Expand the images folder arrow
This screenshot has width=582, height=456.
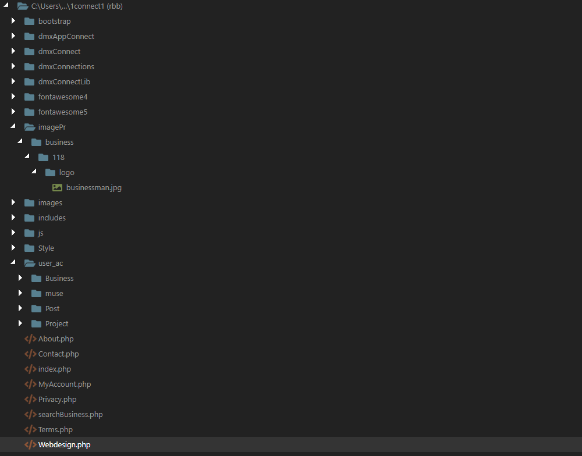tap(13, 202)
